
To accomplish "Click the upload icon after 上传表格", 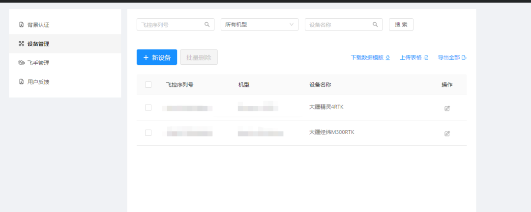I will pyautogui.click(x=426, y=57).
